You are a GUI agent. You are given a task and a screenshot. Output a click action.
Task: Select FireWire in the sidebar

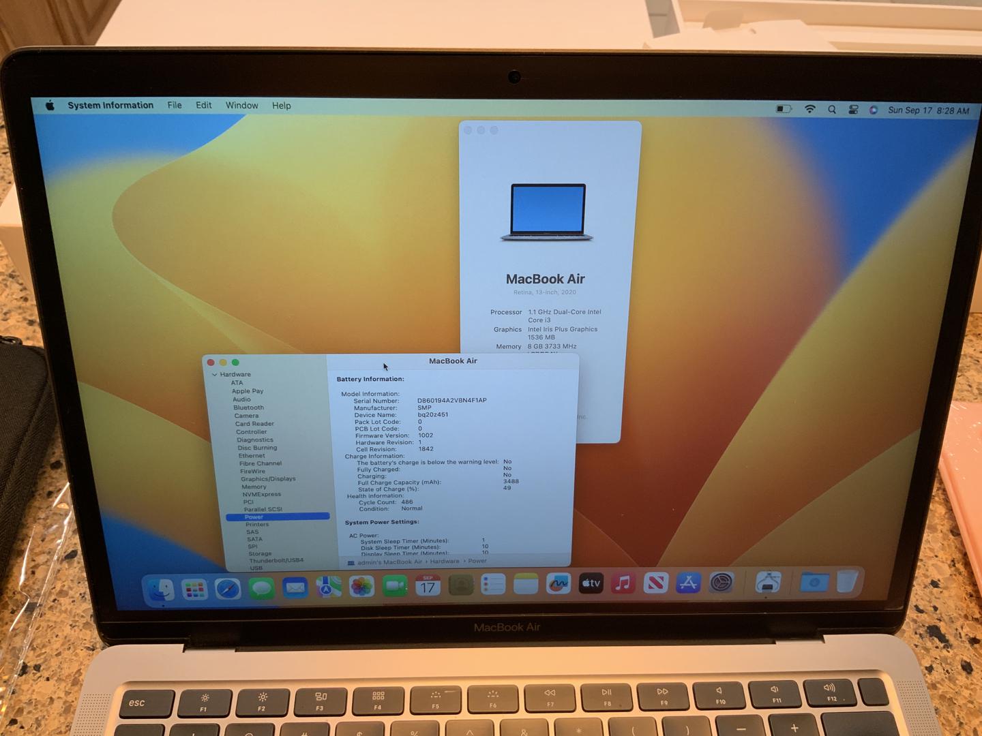[252, 472]
